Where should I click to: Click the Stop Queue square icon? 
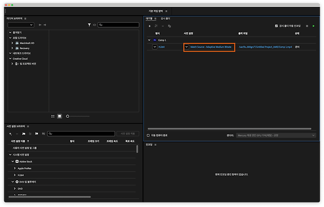click(x=307, y=26)
